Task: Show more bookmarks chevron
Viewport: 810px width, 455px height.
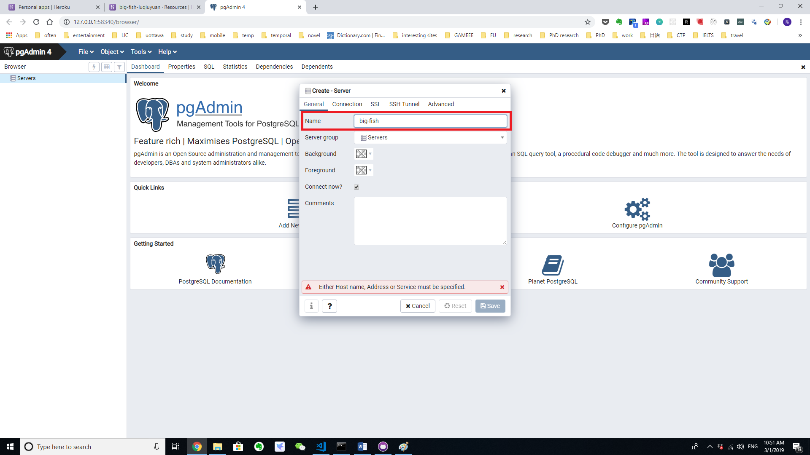Action: pyautogui.click(x=800, y=35)
